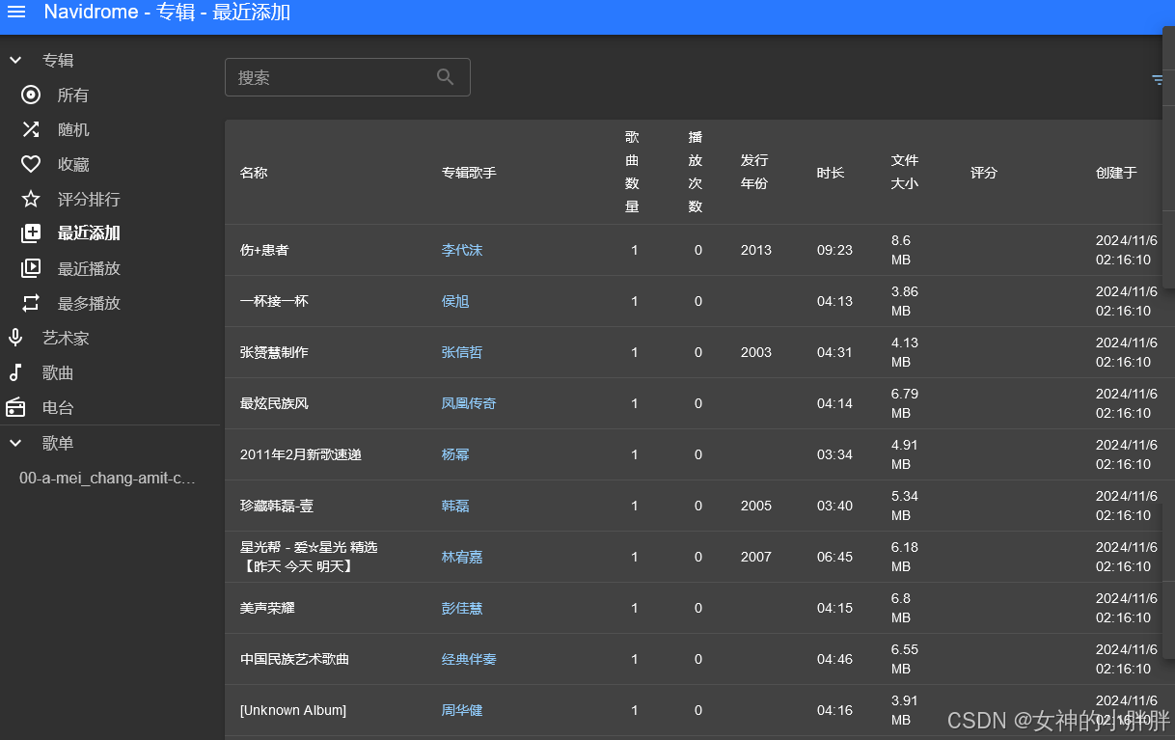Open artist link 张信哲
Screen dimensions: 1175x740
(462, 352)
